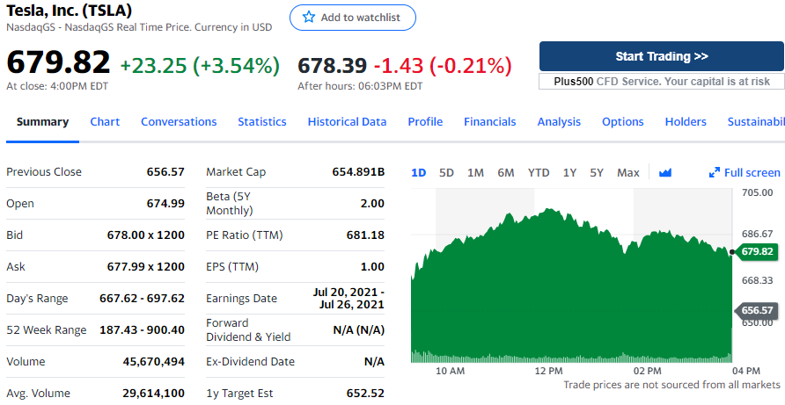
Task: Choose the 6M chart range
Action: (x=506, y=173)
